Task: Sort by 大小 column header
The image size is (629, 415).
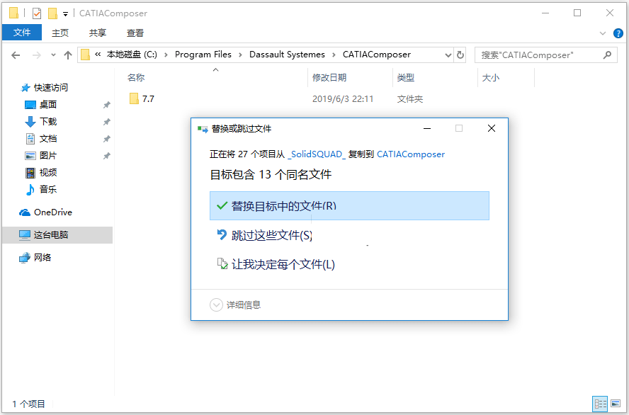Action: (491, 78)
